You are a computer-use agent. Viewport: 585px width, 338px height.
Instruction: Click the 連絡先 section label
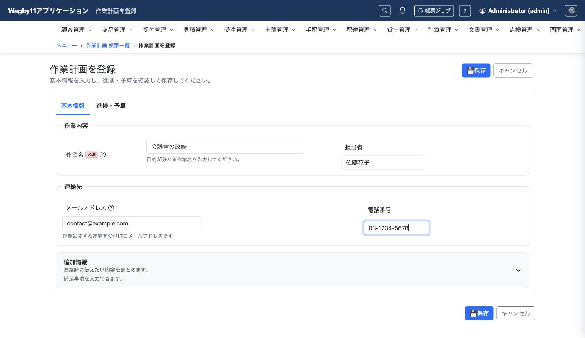tap(73, 187)
